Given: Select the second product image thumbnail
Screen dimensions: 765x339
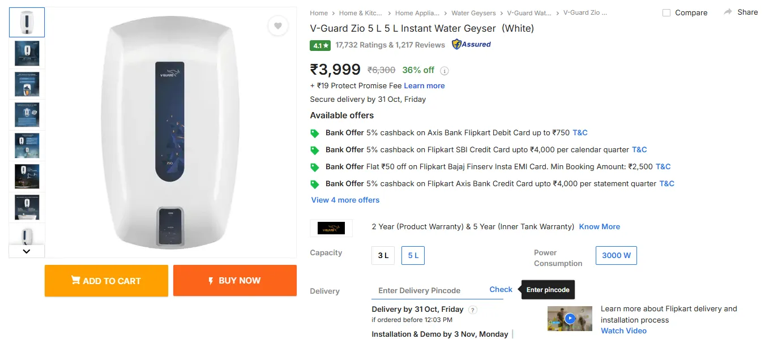Looking at the screenshot, I should [x=27, y=53].
